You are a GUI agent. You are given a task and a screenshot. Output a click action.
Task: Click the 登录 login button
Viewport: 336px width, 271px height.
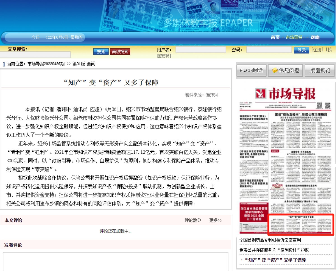pos(302,50)
